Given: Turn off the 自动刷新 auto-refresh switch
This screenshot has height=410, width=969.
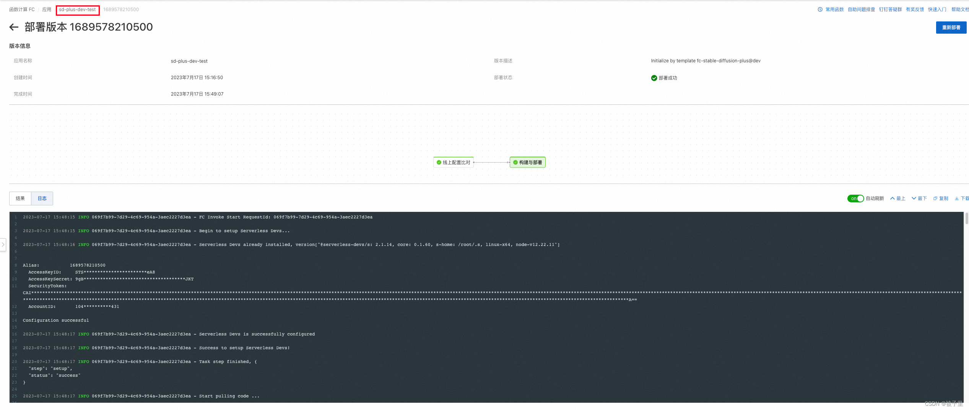Looking at the screenshot, I should [855, 198].
